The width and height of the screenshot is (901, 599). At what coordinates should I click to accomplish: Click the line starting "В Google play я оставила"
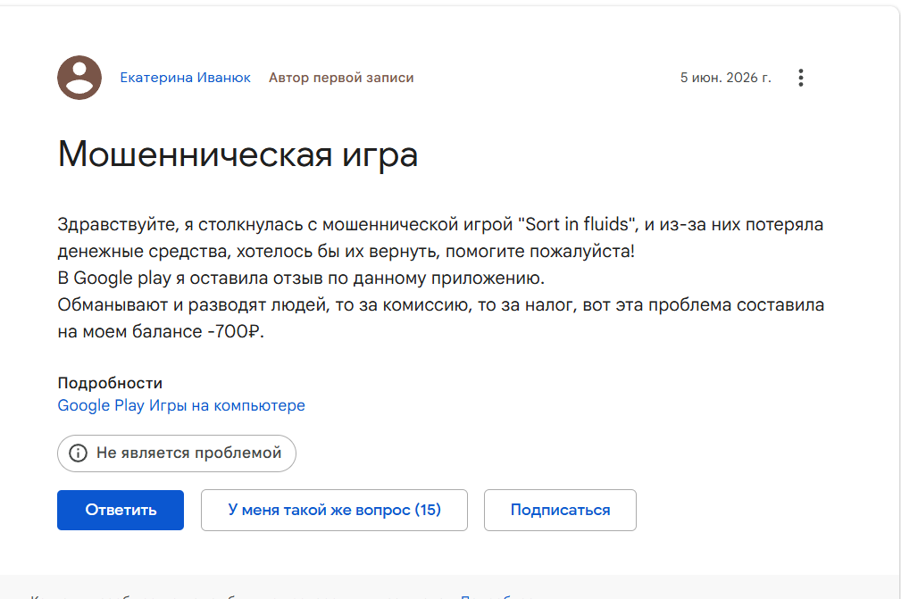(301, 278)
